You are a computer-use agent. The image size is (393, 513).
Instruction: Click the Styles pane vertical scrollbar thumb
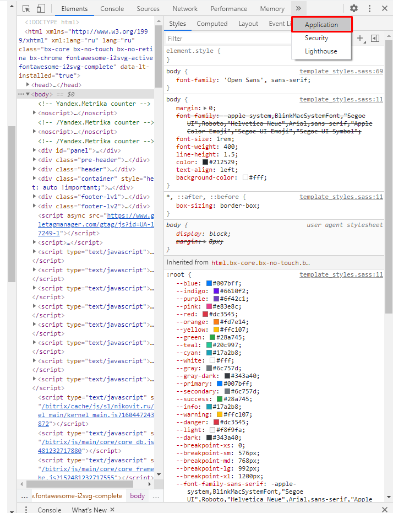coord(389,177)
